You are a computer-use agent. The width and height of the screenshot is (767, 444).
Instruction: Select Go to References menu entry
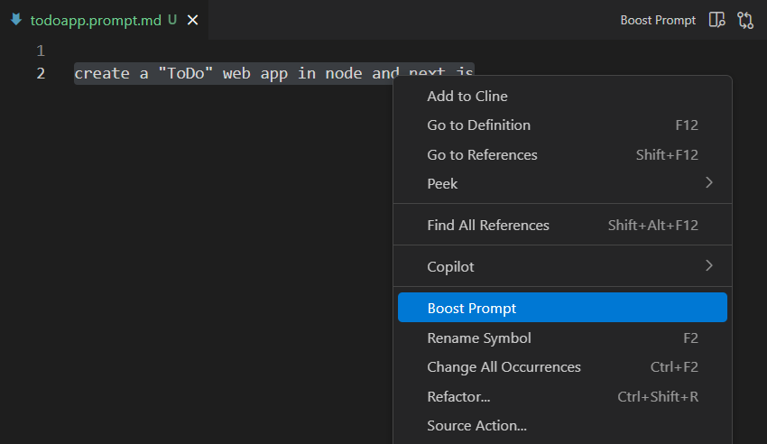(562, 154)
